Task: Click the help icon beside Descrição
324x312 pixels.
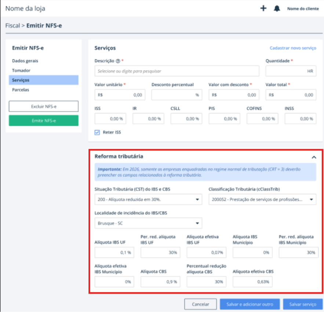Action: [118, 61]
